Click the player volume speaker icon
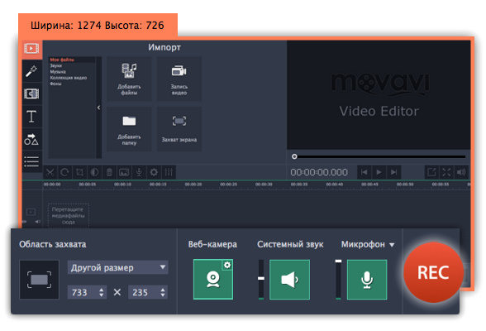 click(x=461, y=172)
